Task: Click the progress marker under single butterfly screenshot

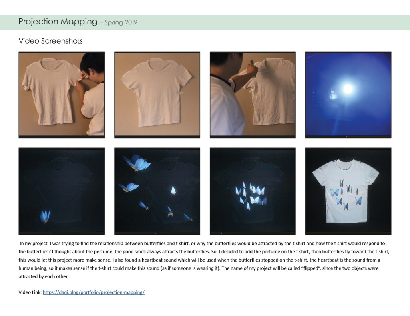Action: (52, 233)
